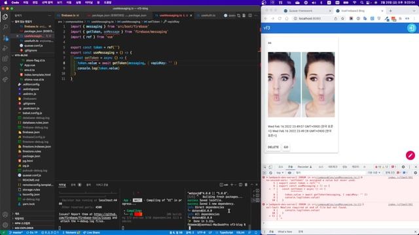419x235 pixels.
Task: Toggle the live expression eye in console
Action: tap(289, 172)
